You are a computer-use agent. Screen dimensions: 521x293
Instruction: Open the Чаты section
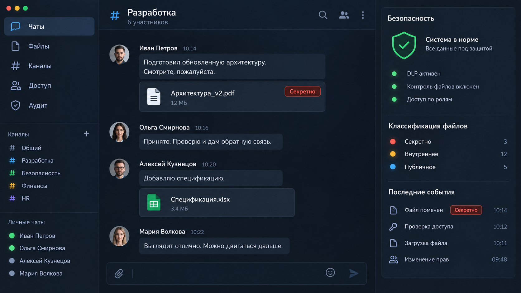[x=49, y=26]
